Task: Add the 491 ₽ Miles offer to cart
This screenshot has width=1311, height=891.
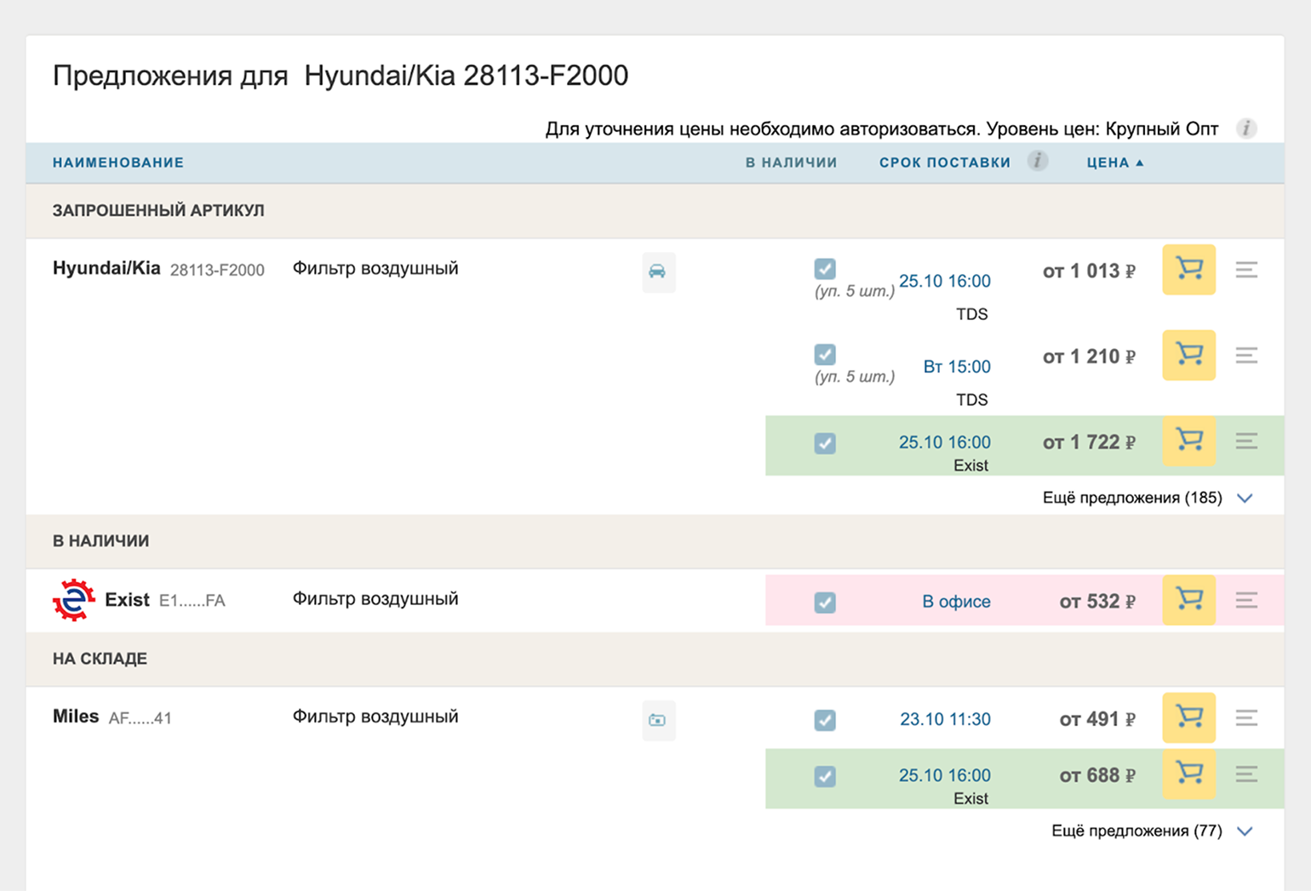Action: tap(1188, 717)
